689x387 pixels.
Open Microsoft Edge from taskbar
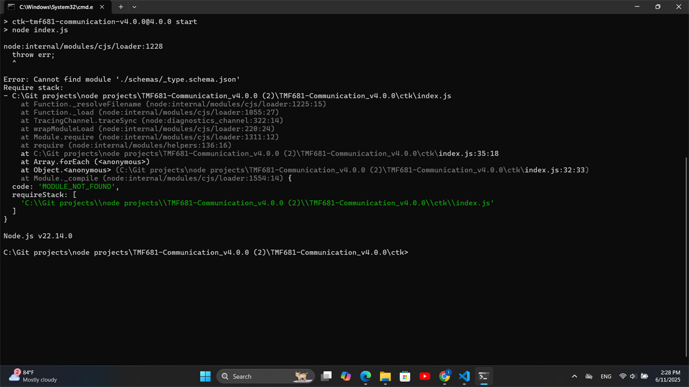point(366,376)
